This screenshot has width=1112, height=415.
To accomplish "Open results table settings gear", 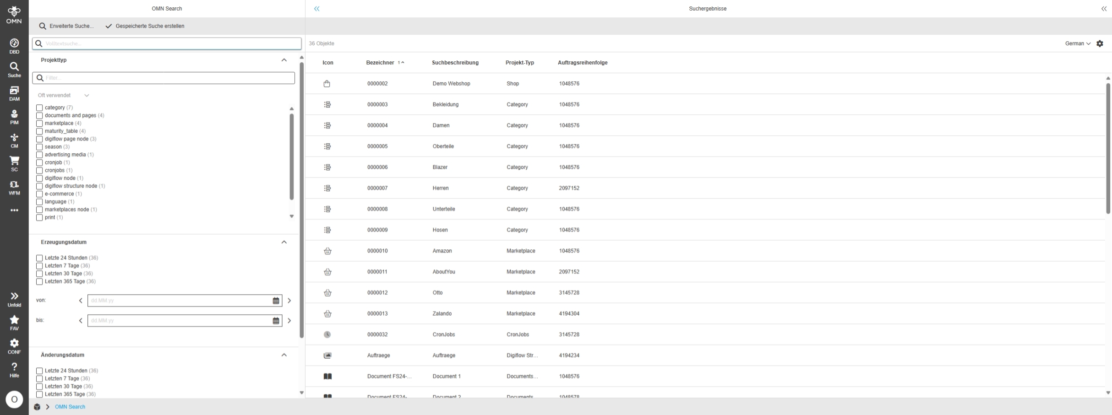I will tap(1100, 43).
